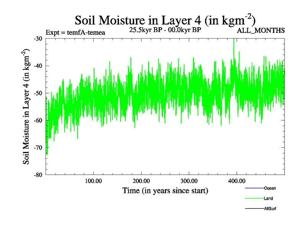Click the vertical y-axis title text
Image resolution: width=306 pixels, height=229 pixels.
(x=27, y=106)
